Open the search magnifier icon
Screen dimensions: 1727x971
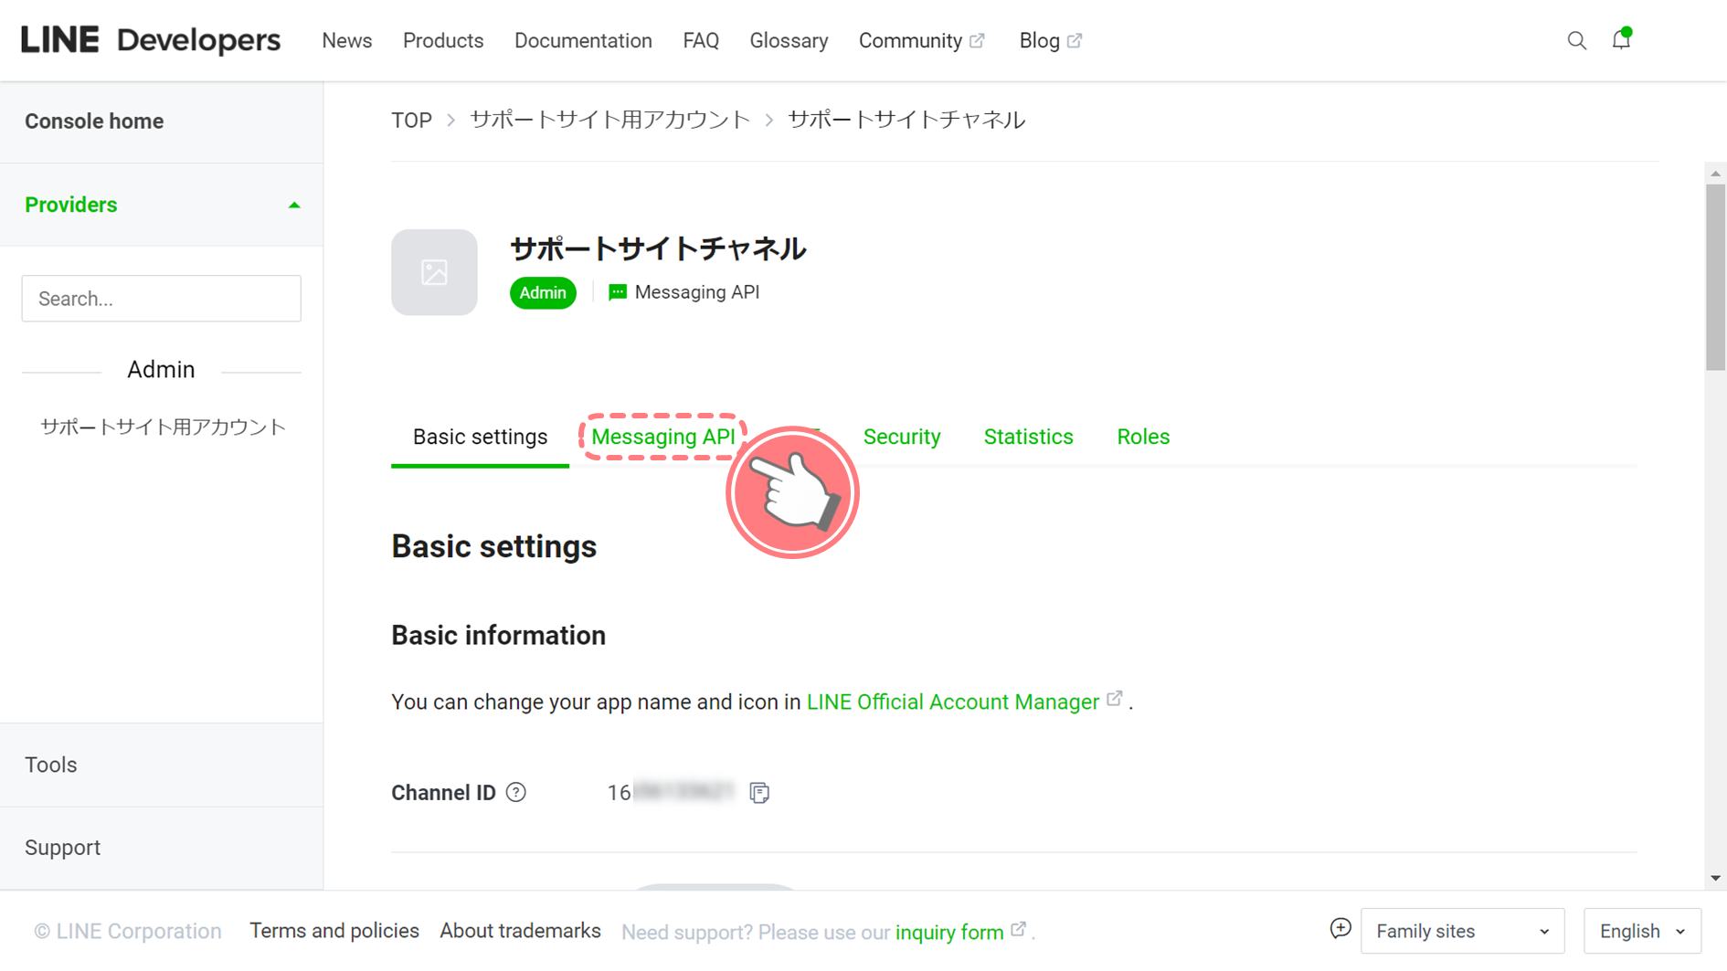click(x=1576, y=40)
